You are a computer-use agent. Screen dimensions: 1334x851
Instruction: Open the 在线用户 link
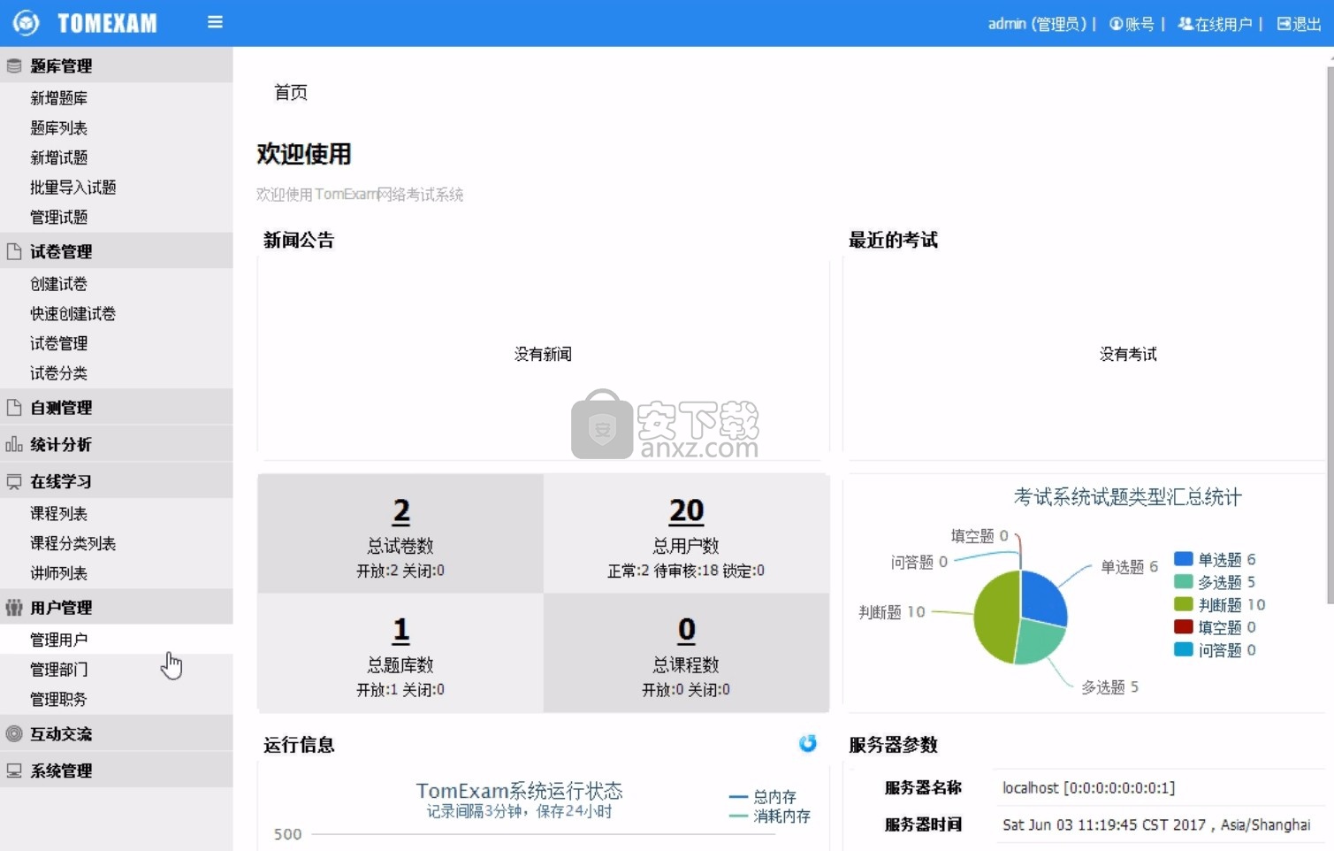coord(1223,24)
